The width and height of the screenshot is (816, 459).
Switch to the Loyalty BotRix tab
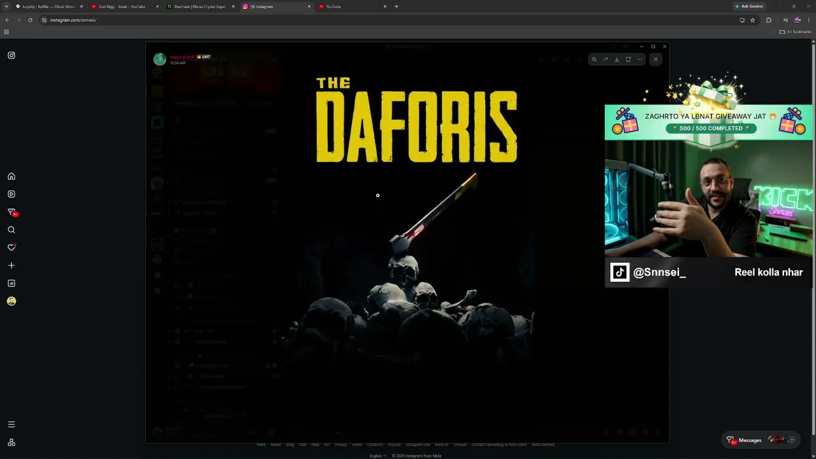pyautogui.click(x=50, y=6)
